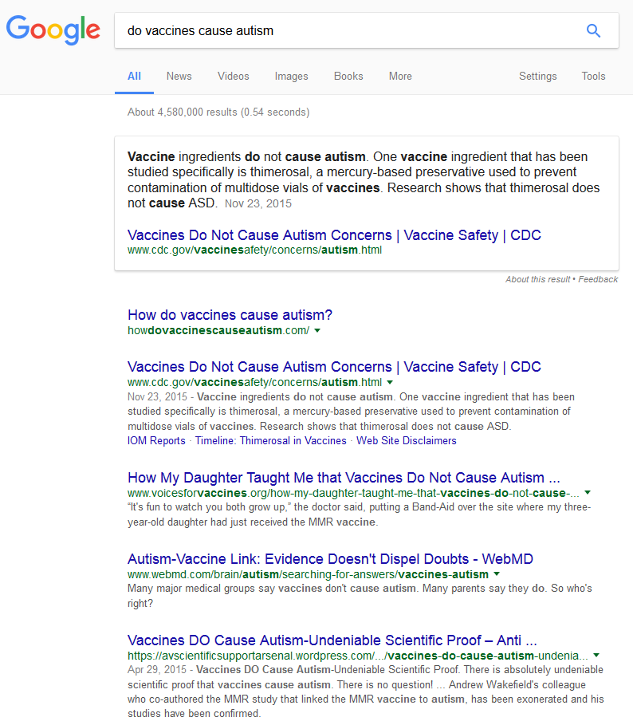
Task: Click the www.webmd.com green URL text
Action: tap(308, 575)
